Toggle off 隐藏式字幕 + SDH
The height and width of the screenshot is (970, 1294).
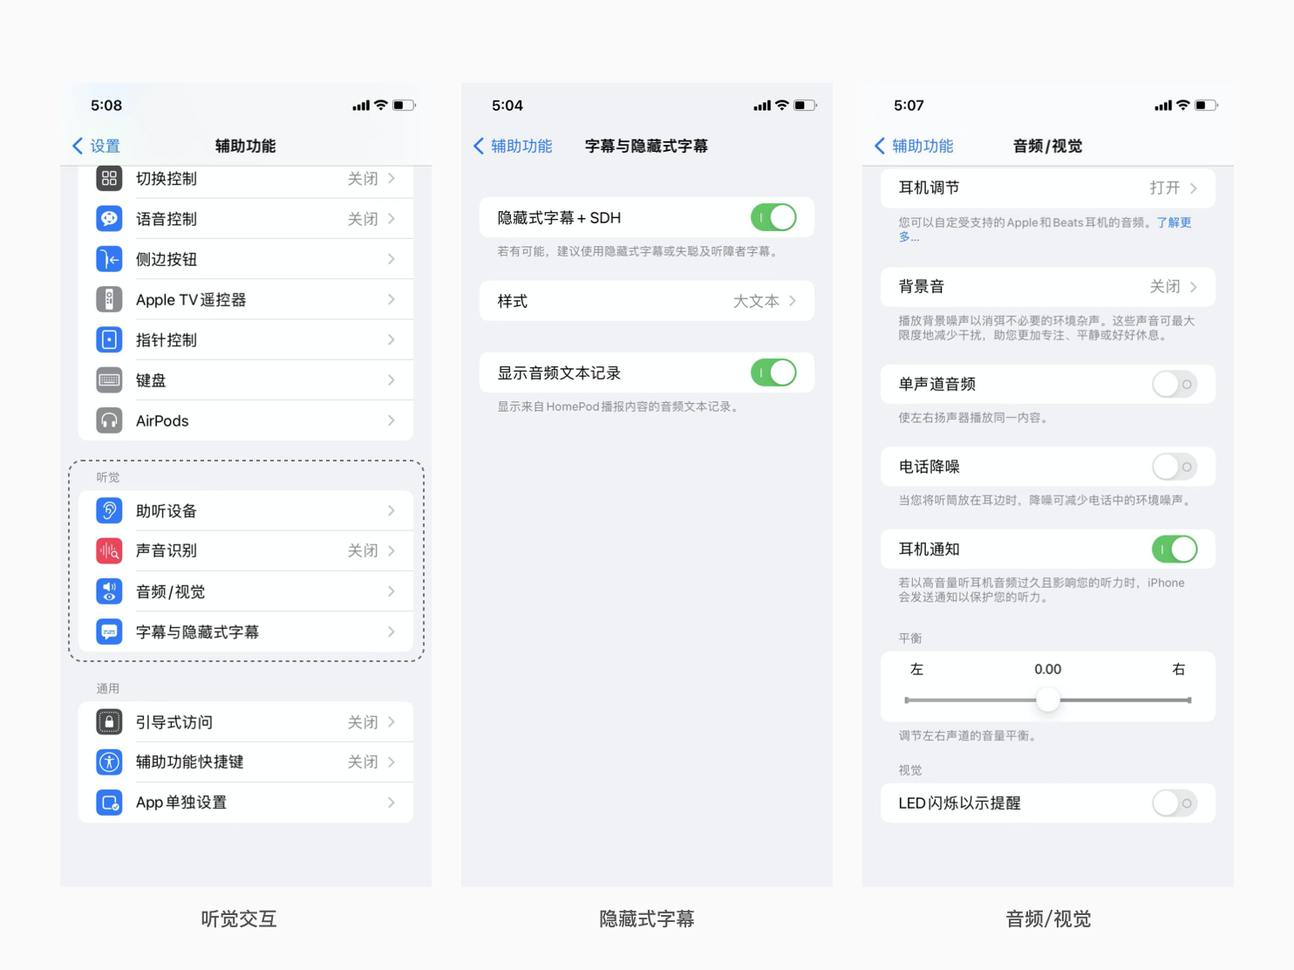click(773, 217)
